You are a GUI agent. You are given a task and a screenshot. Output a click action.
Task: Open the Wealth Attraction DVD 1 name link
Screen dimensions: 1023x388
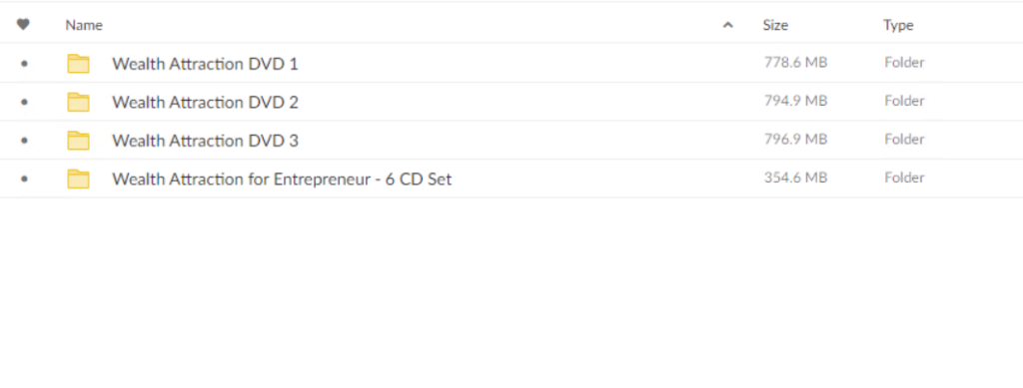205,64
